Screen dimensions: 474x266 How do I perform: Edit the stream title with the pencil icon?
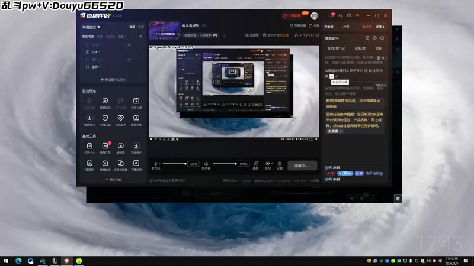(x=204, y=25)
